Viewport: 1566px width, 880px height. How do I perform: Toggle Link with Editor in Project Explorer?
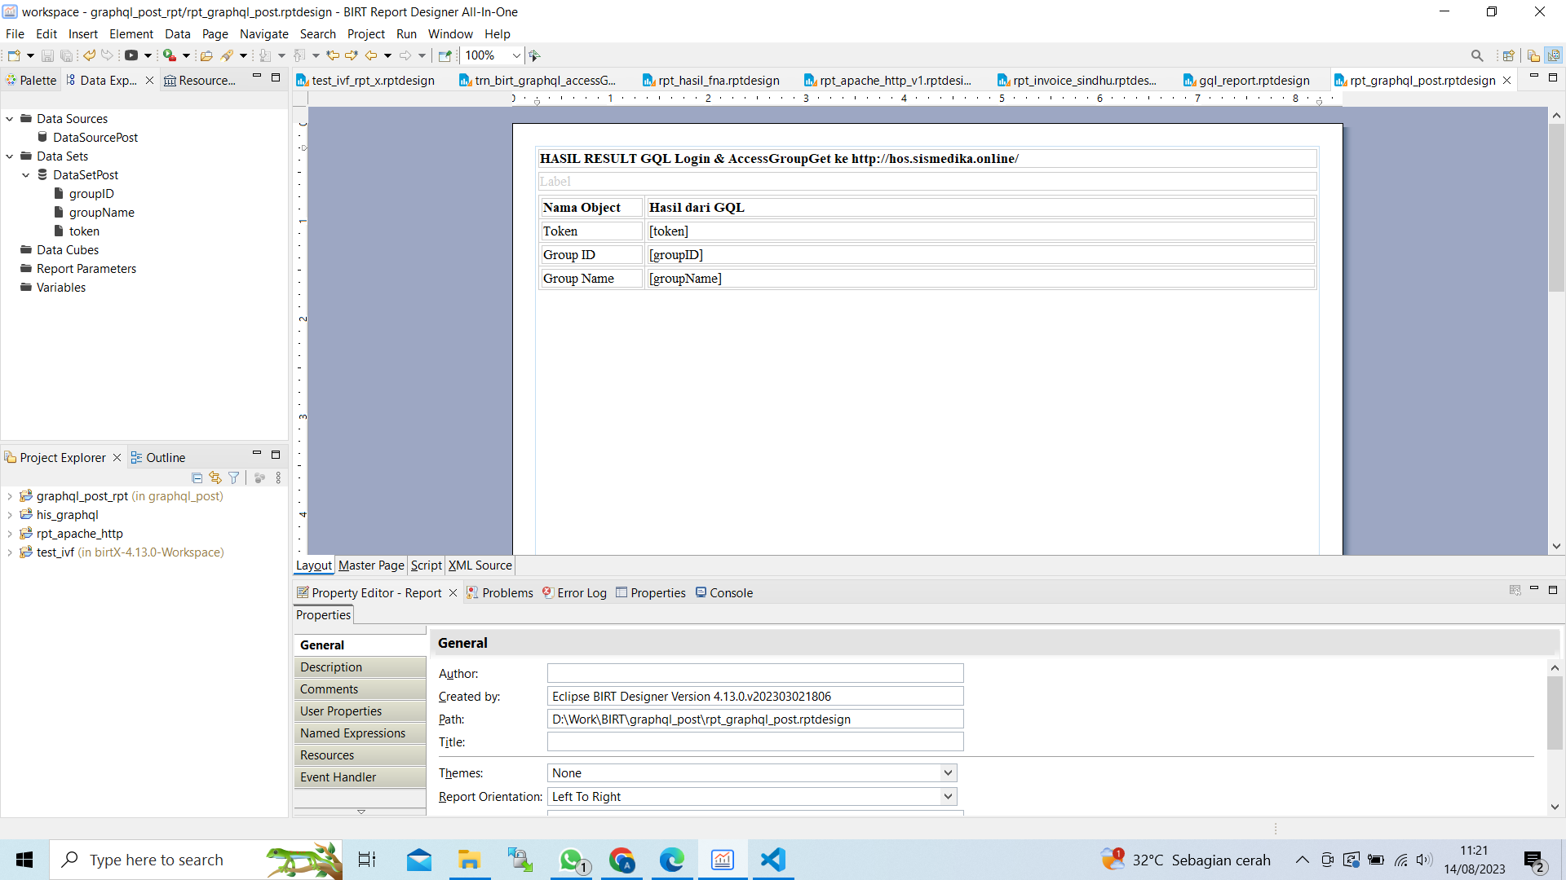tap(215, 478)
